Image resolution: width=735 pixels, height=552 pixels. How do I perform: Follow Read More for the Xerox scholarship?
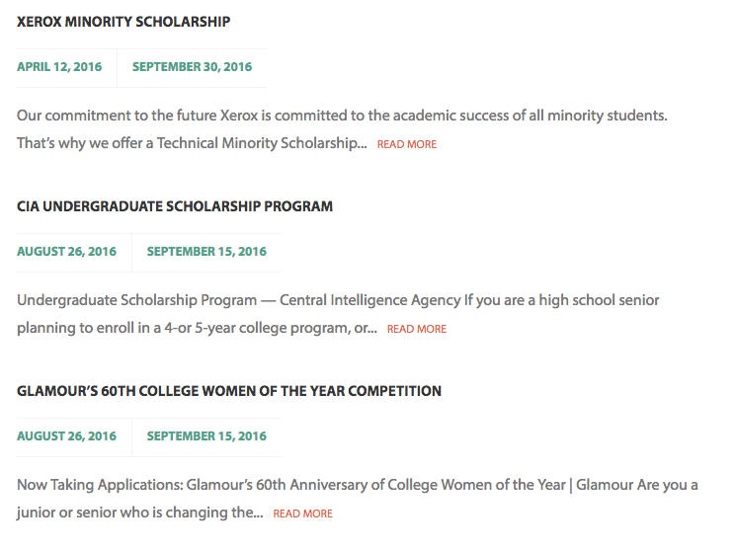tap(407, 144)
